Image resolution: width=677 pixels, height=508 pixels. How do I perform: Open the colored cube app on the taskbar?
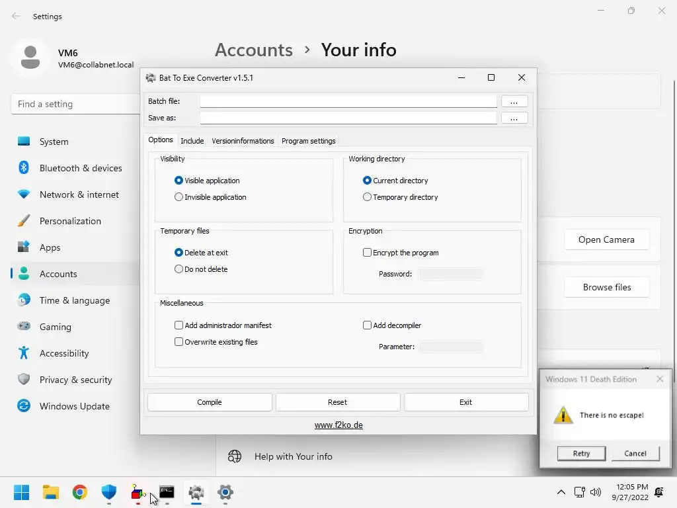[x=138, y=492]
